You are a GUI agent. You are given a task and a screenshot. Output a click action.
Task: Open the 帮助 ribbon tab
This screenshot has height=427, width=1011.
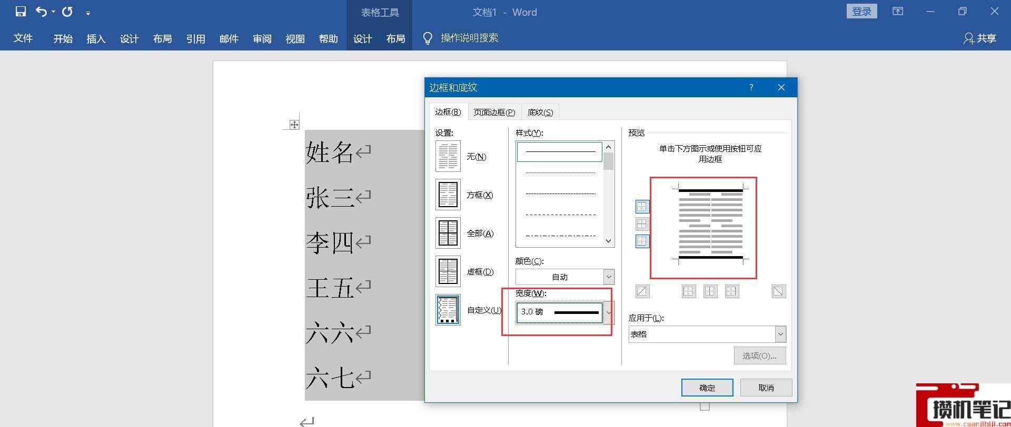pos(328,38)
